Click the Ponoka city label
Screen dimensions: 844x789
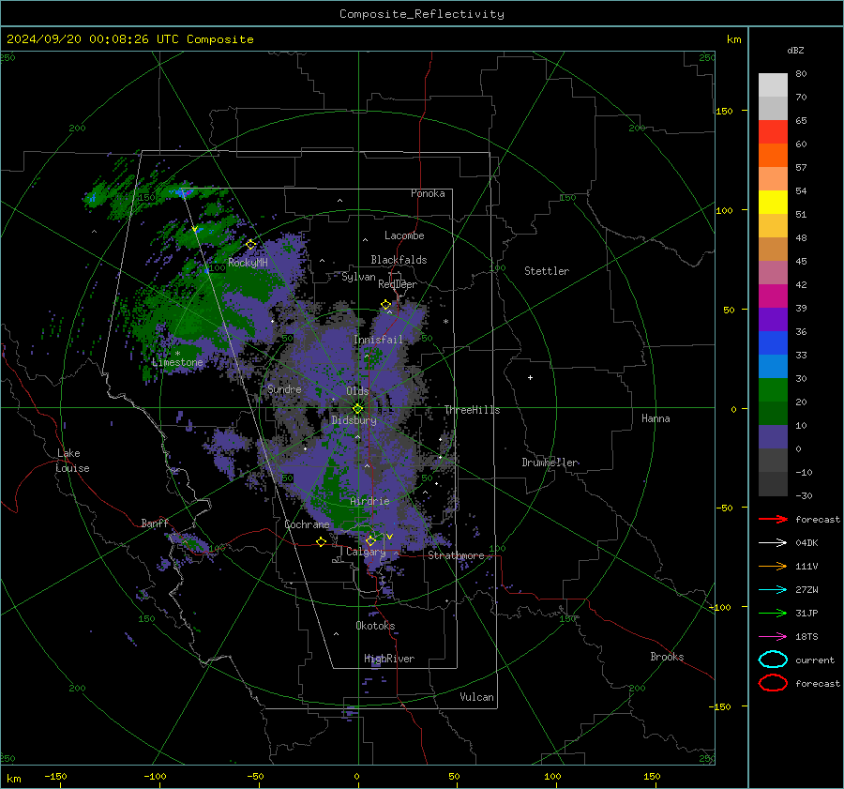point(428,193)
